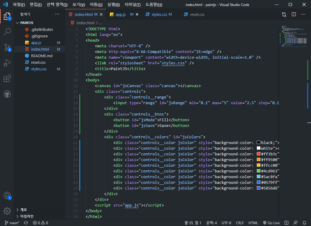Click the terminal run icon in status bar

point(286,223)
